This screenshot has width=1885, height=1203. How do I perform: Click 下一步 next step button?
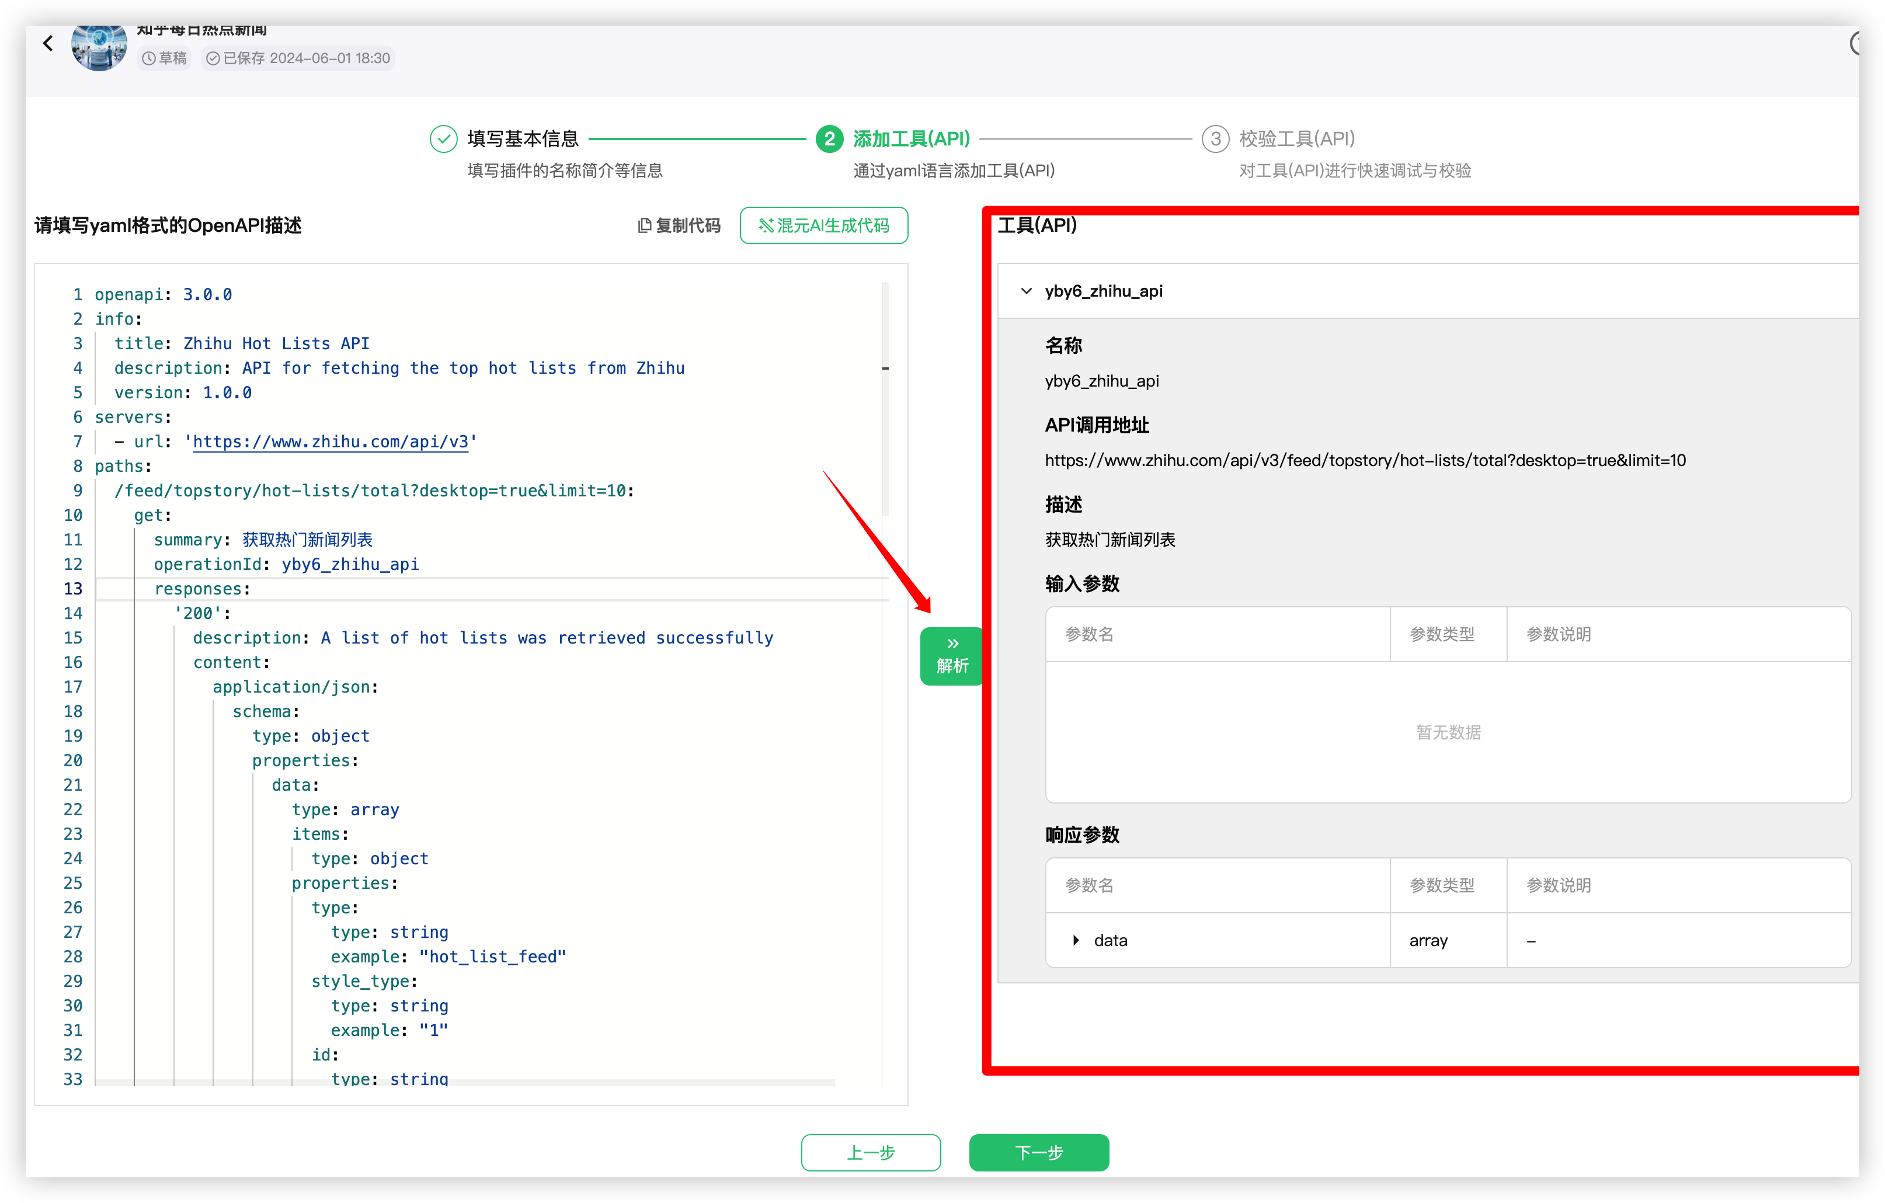pos(1038,1152)
